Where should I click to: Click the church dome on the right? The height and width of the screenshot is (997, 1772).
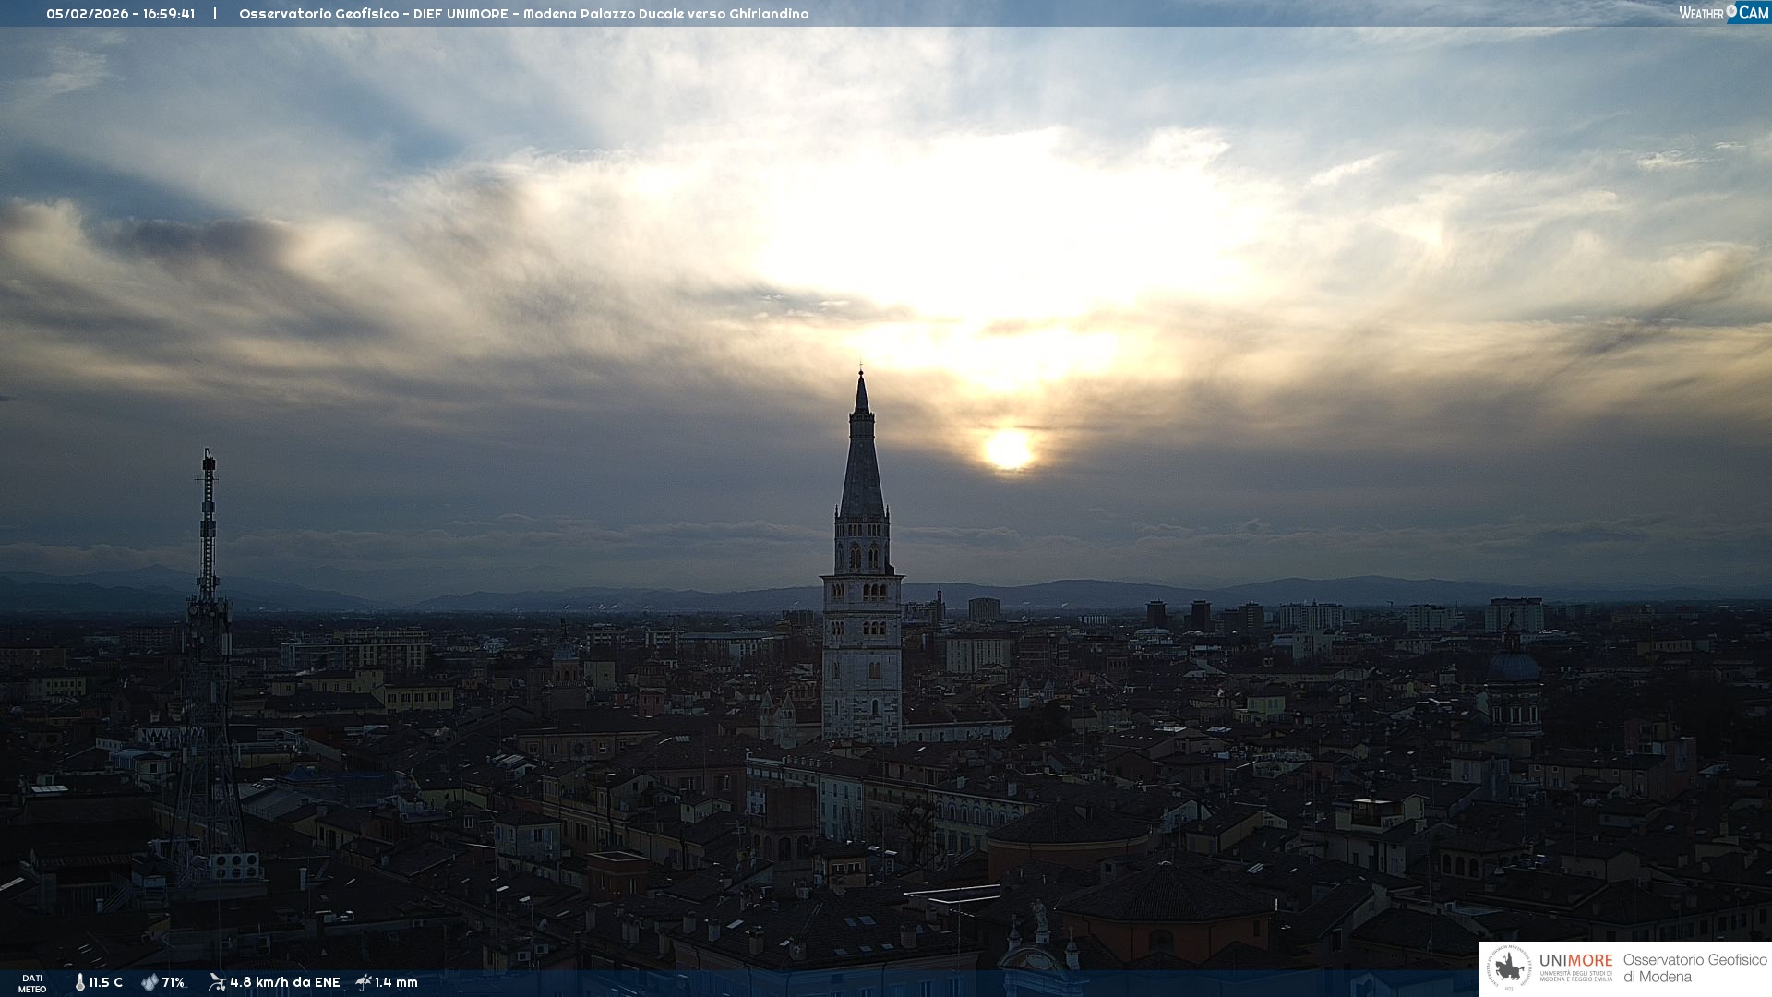(x=1513, y=665)
